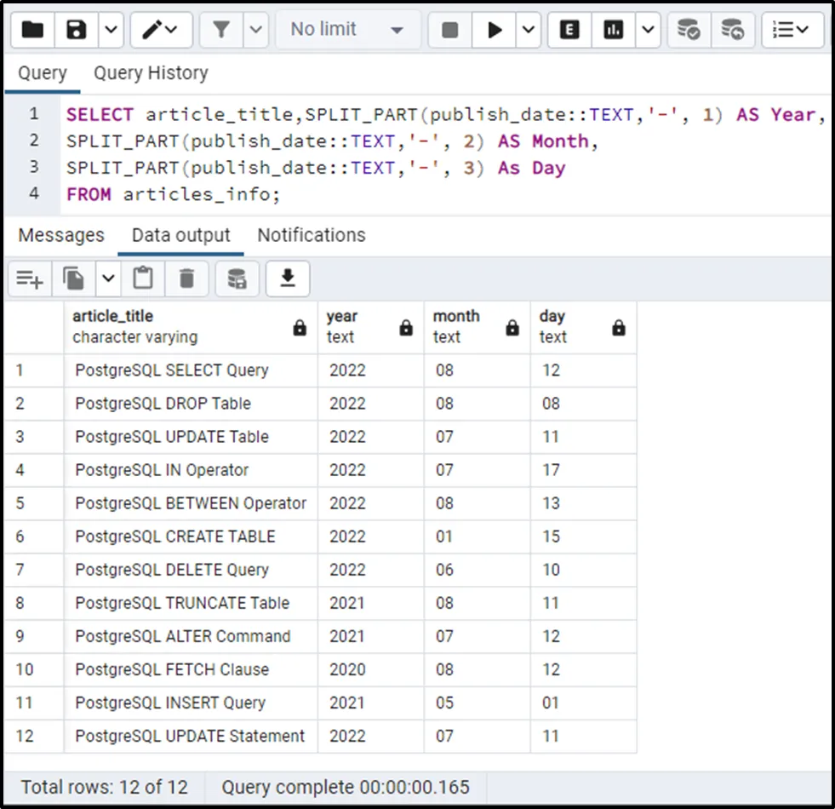Open the Messages tab
This screenshot has height=809, width=835.
click(61, 235)
